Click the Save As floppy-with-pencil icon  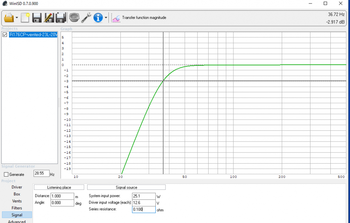click(49, 17)
